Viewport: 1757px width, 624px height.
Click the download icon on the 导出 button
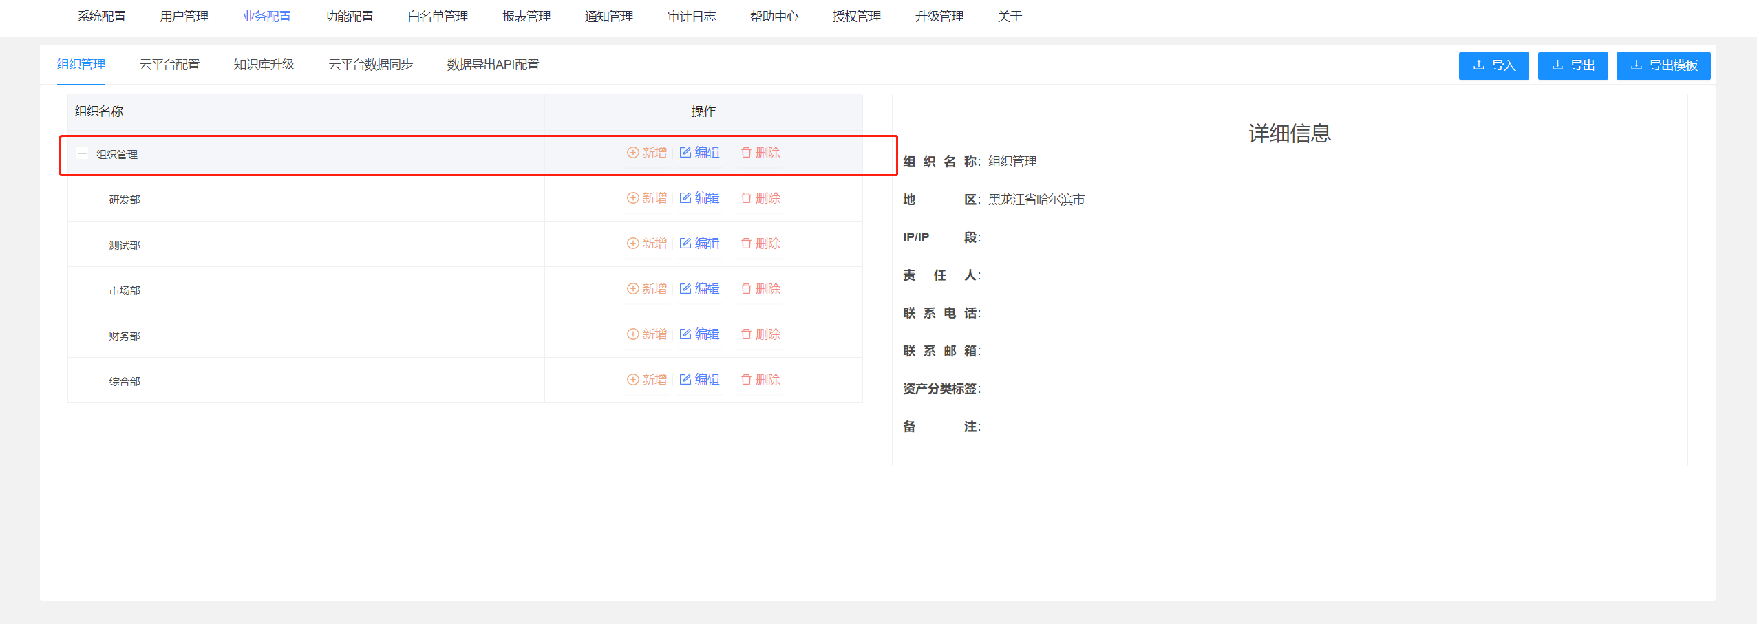click(1559, 65)
